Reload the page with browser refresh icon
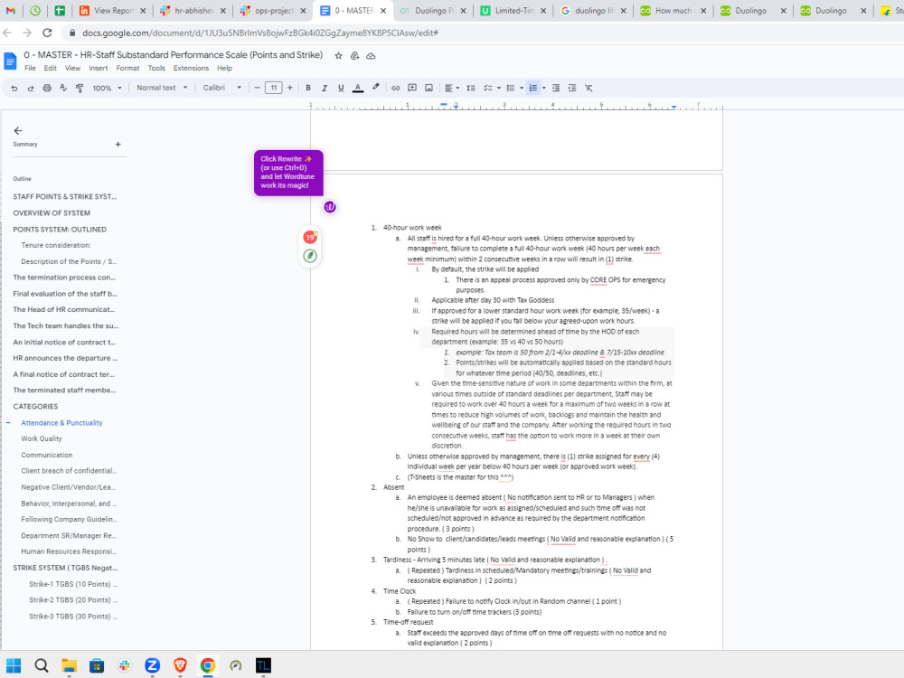Image resolution: width=904 pixels, height=678 pixels. [47, 33]
